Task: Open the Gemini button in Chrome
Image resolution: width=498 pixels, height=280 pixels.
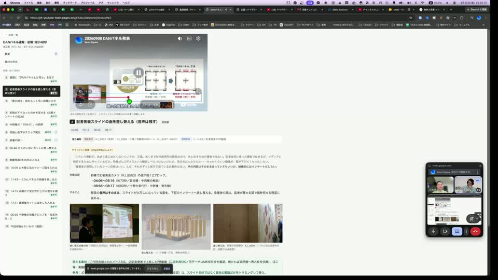Action: [x=476, y=9]
